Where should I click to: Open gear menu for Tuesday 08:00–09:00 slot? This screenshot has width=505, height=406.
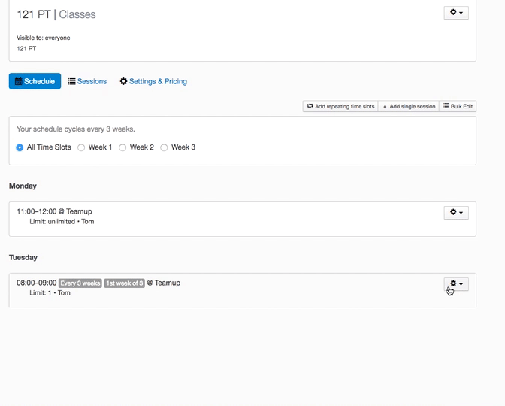(455, 284)
